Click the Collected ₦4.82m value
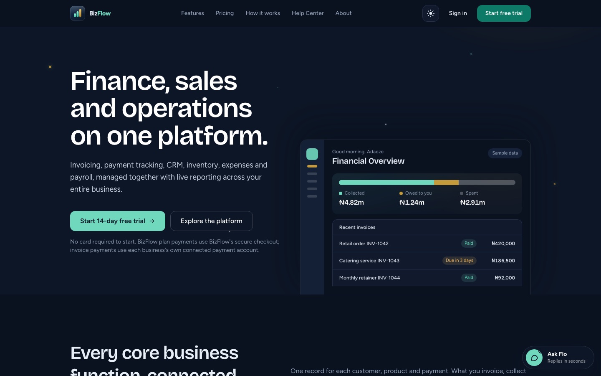This screenshot has width=601, height=376. (x=351, y=203)
